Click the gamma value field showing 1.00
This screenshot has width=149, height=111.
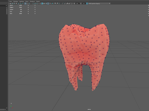pos(84,3)
